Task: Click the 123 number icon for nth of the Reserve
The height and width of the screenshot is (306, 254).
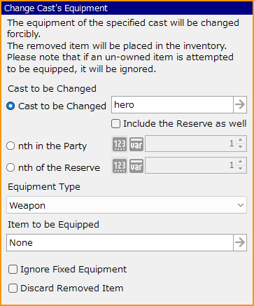Action: [120, 165]
